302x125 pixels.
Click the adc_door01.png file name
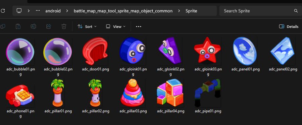click(x=96, y=69)
